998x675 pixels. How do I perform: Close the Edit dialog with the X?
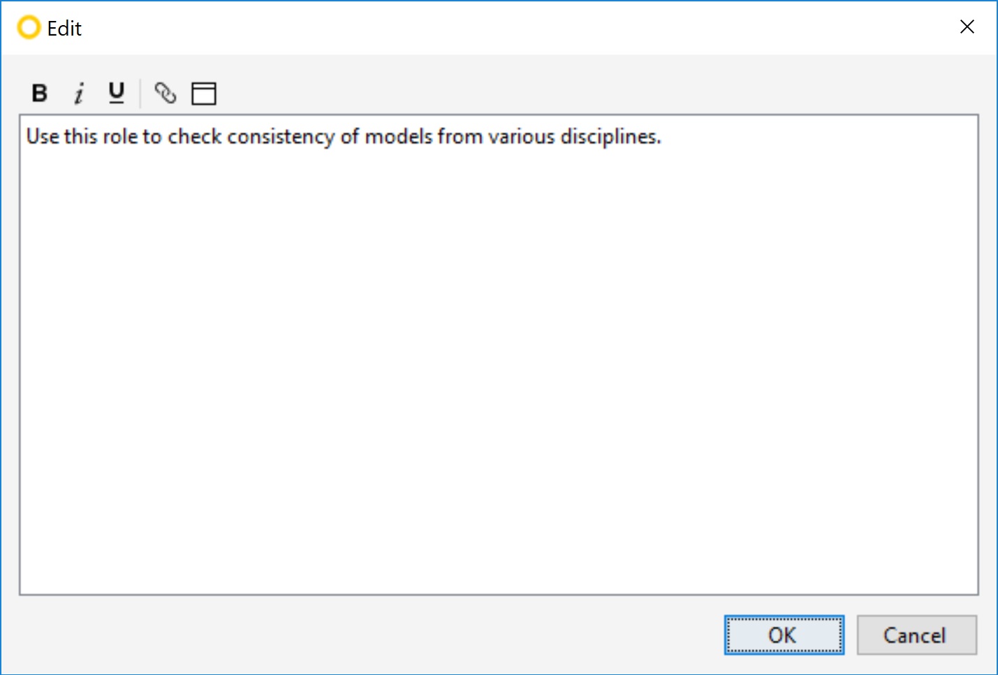pos(967,27)
